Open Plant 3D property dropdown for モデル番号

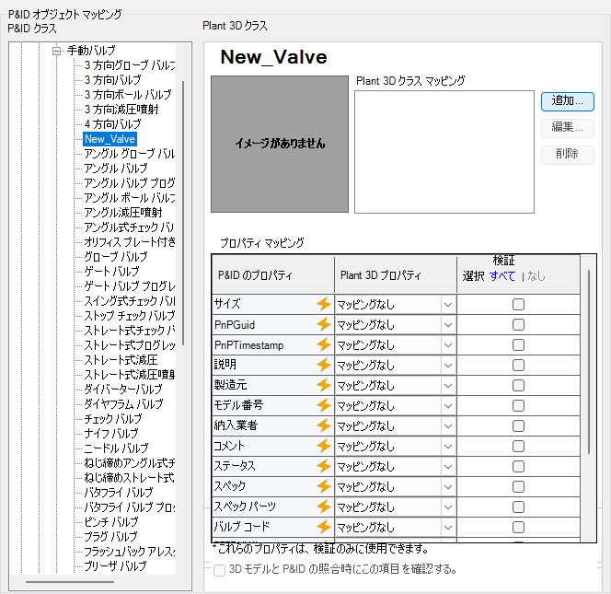[448, 406]
